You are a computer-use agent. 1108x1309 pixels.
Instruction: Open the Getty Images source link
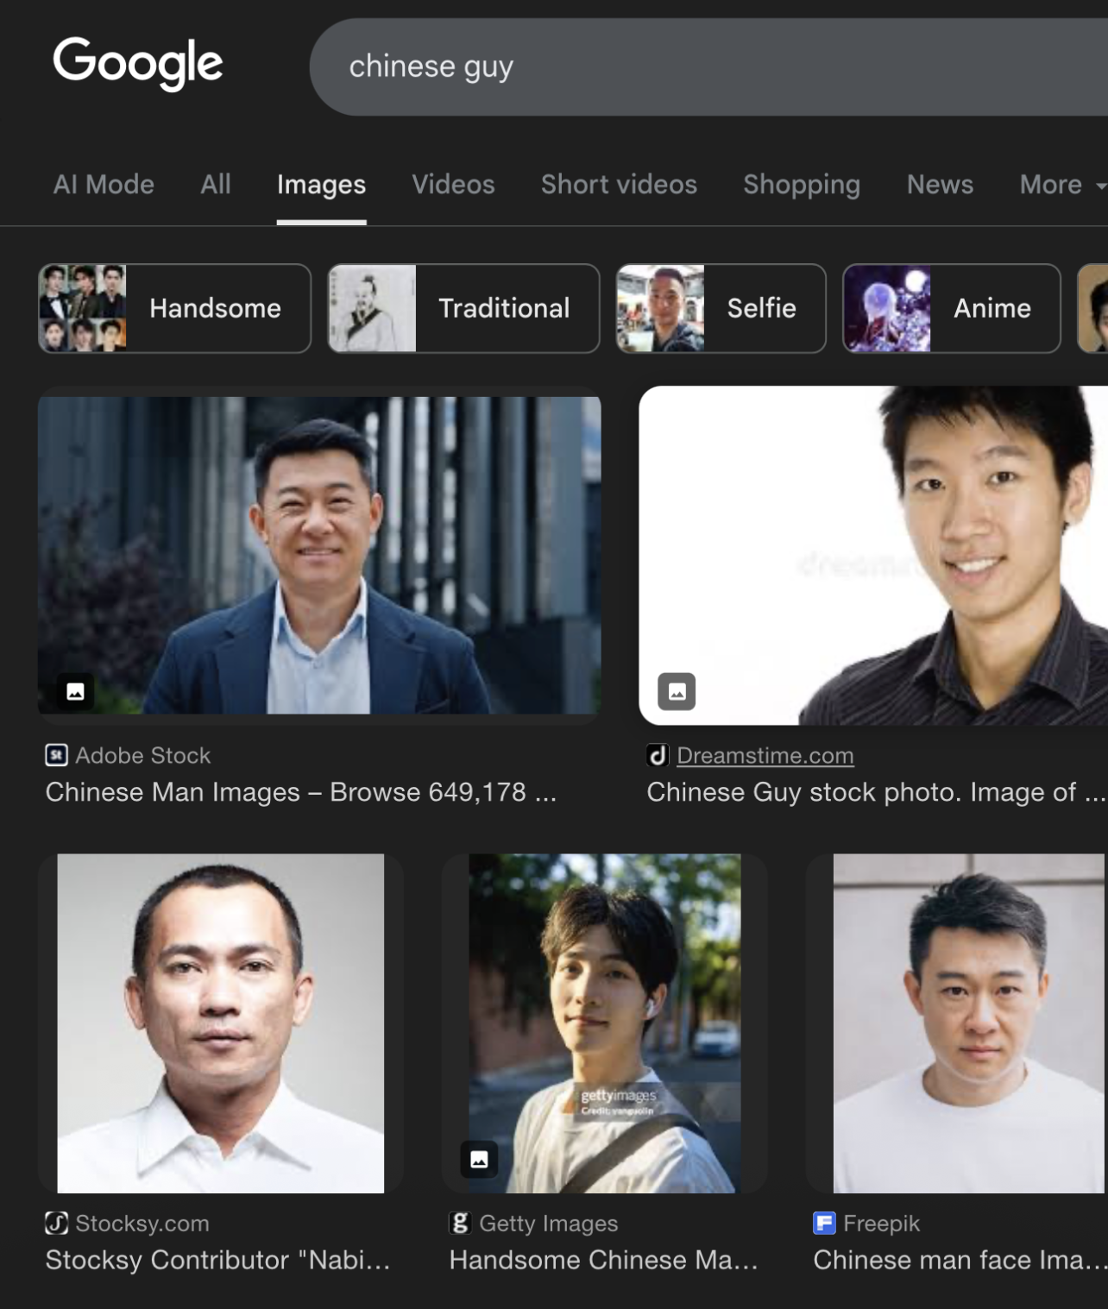click(x=549, y=1224)
